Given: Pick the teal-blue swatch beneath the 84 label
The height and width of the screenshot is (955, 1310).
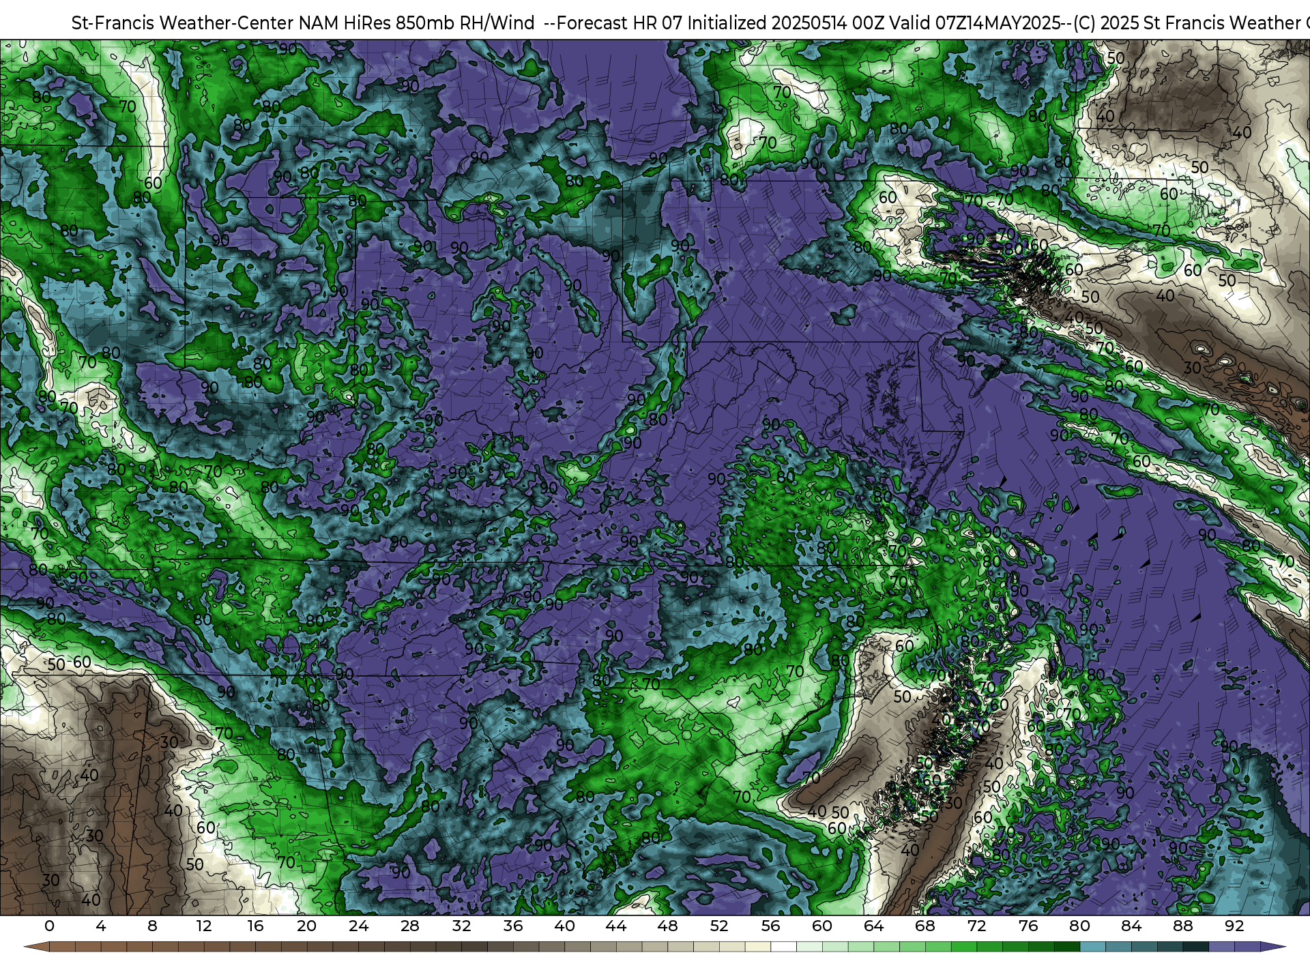Looking at the screenshot, I should pyautogui.click(x=1144, y=947).
